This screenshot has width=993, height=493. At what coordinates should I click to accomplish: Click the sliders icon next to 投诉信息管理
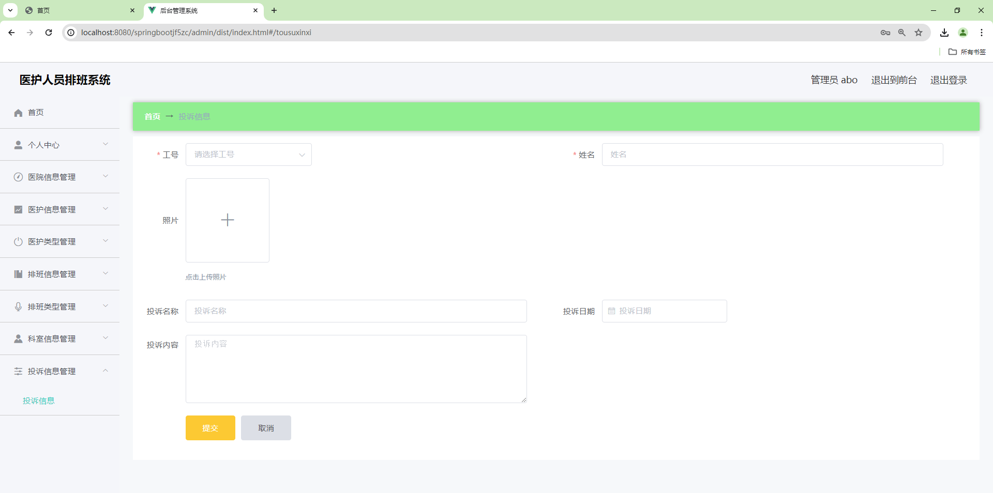click(18, 371)
